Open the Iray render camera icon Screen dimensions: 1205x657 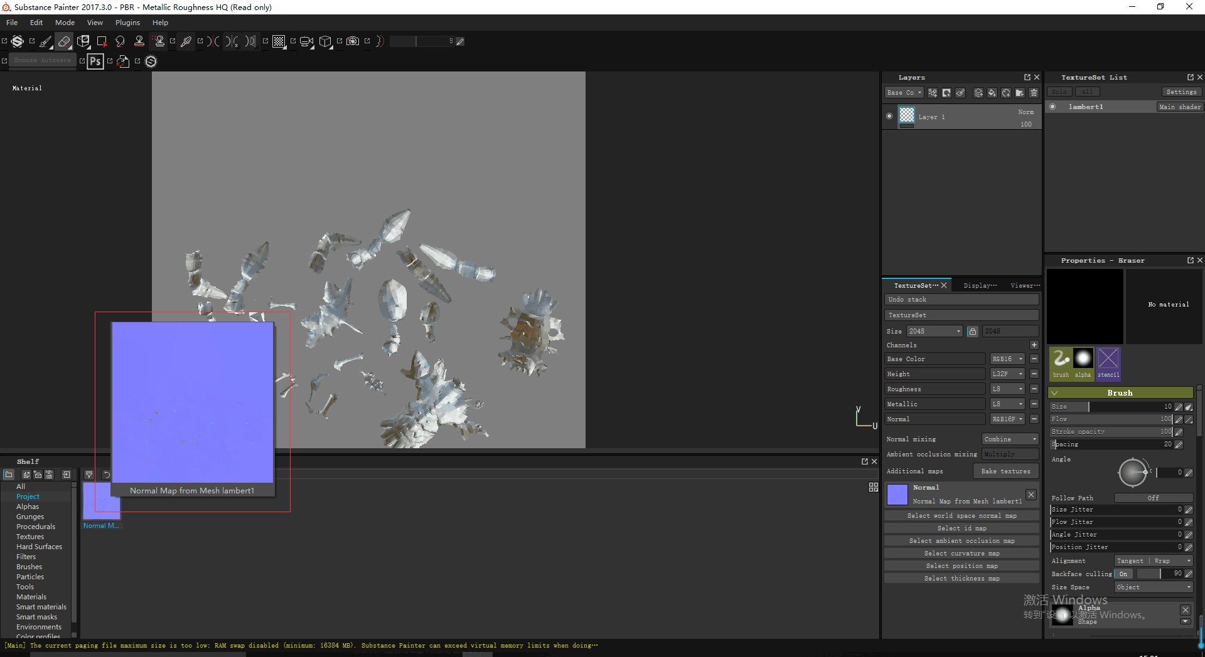353,41
